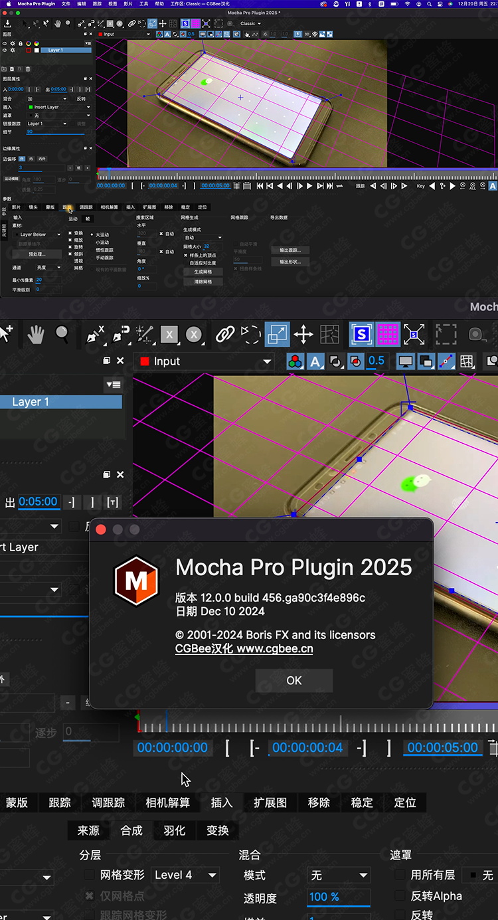This screenshot has width=498, height=920.
Task: Click the 清除网格 button
Action: tap(203, 281)
